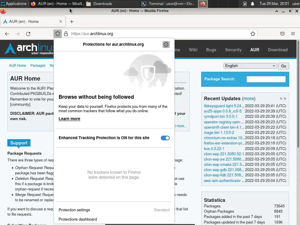This screenshot has height=225, width=300.
Task: Open aws-iam-authenticator package link
Action: pyautogui.click(x=224, y=180)
